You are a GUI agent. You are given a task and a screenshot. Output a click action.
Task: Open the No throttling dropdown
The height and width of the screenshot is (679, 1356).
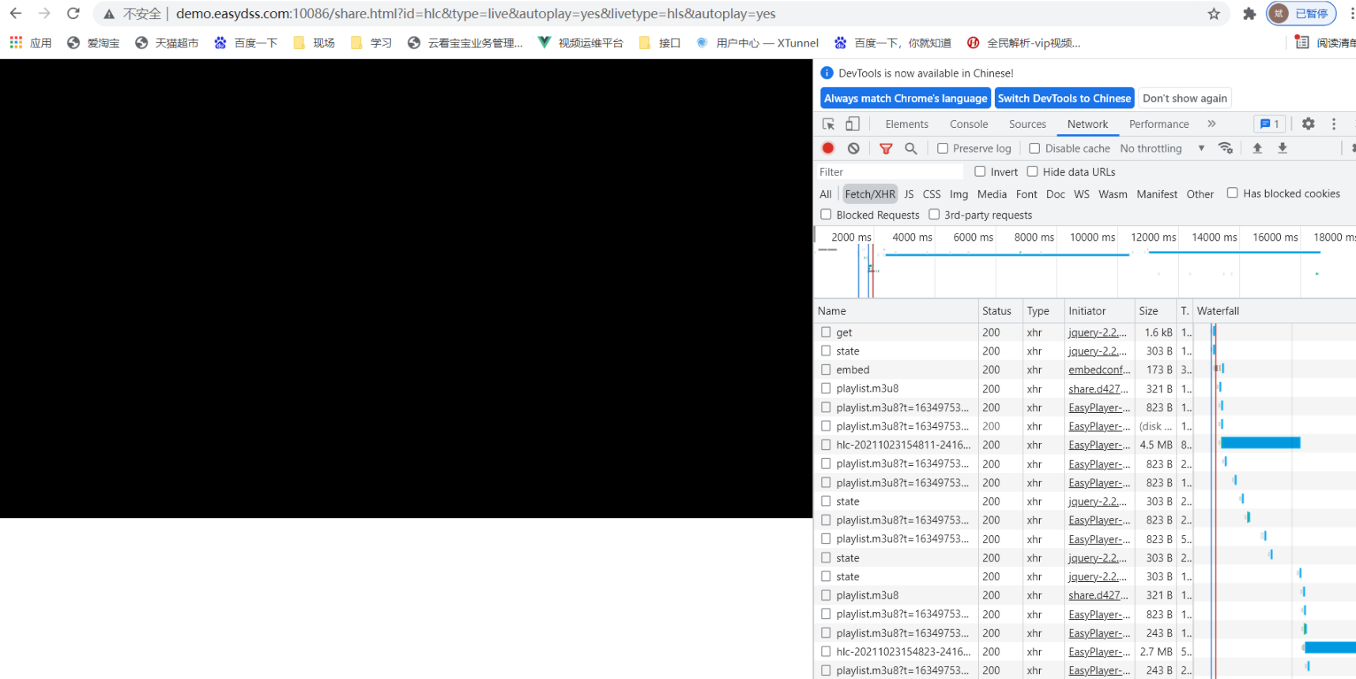[x=1162, y=148]
